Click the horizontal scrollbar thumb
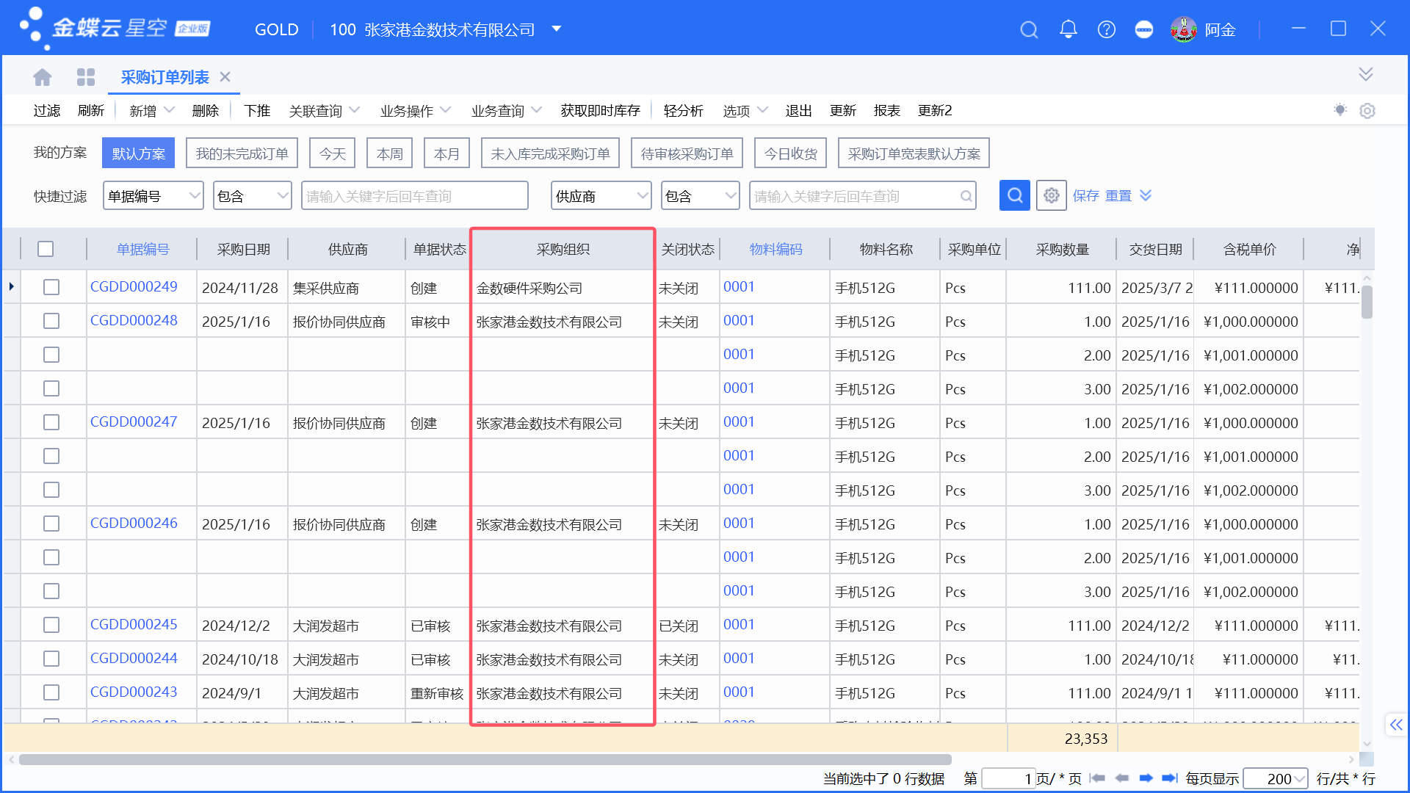Image resolution: width=1410 pixels, height=793 pixels. pyautogui.click(x=485, y=759)
